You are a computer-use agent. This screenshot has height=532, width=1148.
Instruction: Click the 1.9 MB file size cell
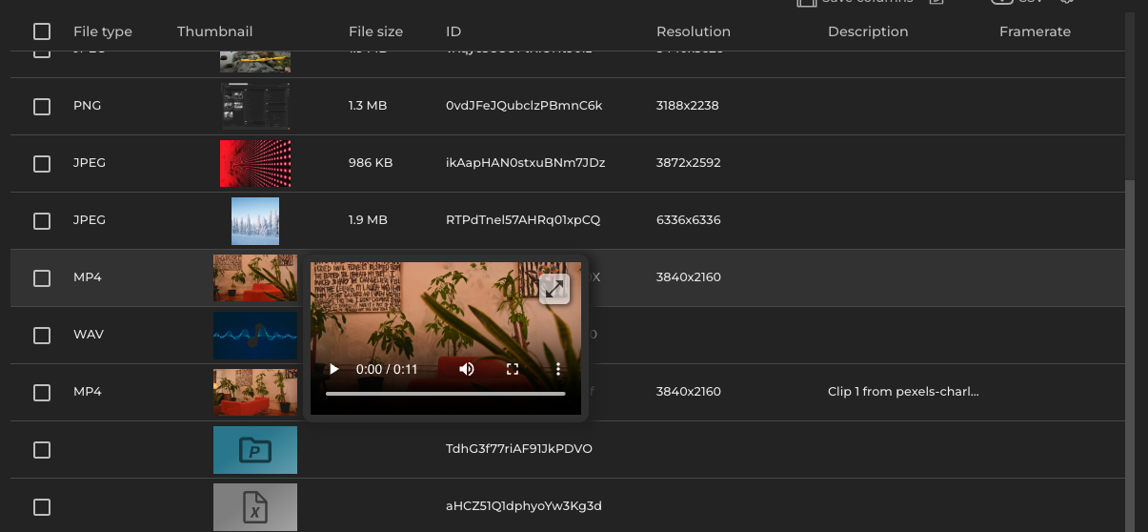click(x=368, y=220)
